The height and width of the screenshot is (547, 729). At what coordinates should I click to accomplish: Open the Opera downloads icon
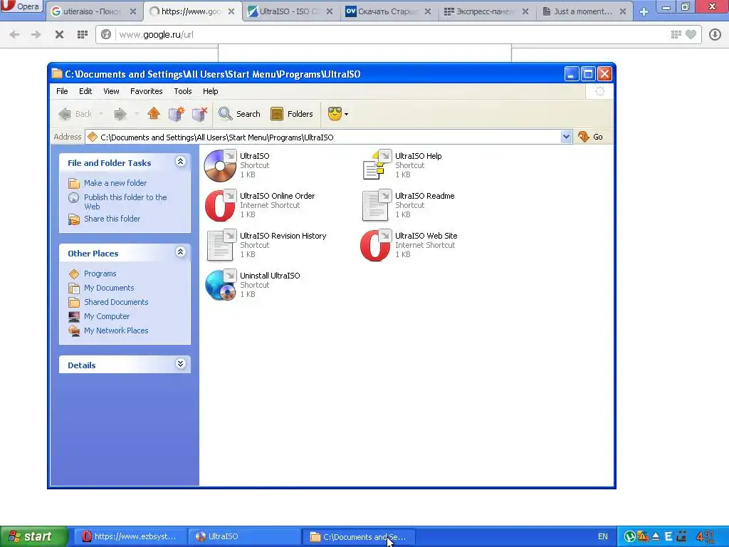tap(715, 34)
